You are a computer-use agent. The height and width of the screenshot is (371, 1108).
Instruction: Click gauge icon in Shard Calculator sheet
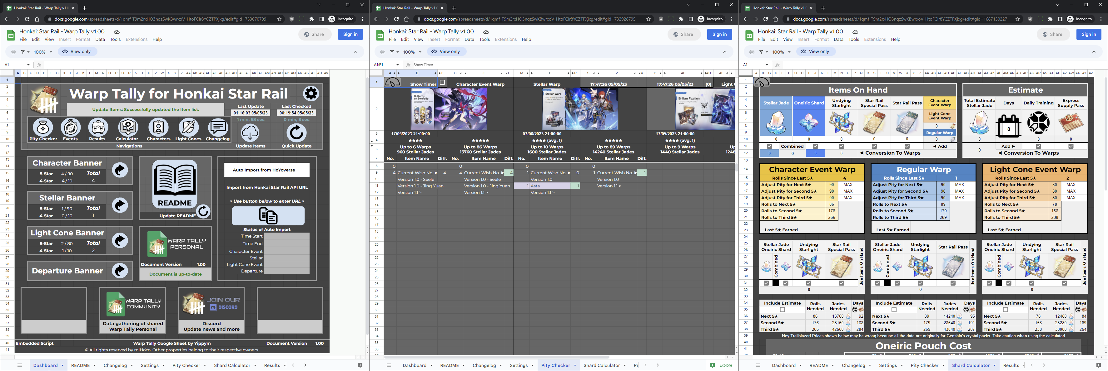(762, 82)
